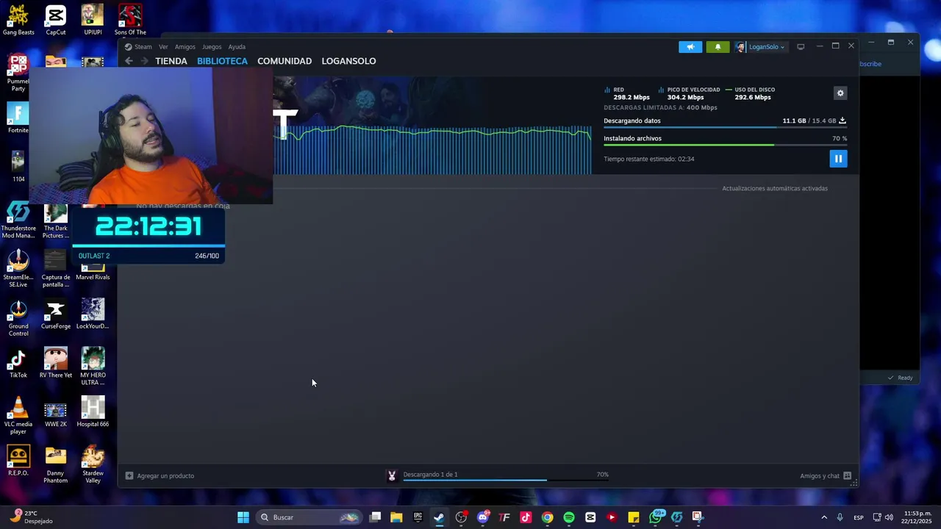Click the Instalando archivos progress bar
Viewport: 941px width, 529px height.
pyautogui.click(x=725, y=145)
